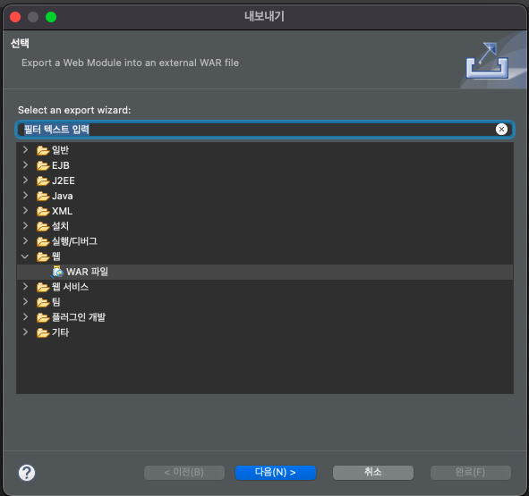Select the WAR 파일 text row
Viewport: 529px width, 496px height.
265,272
